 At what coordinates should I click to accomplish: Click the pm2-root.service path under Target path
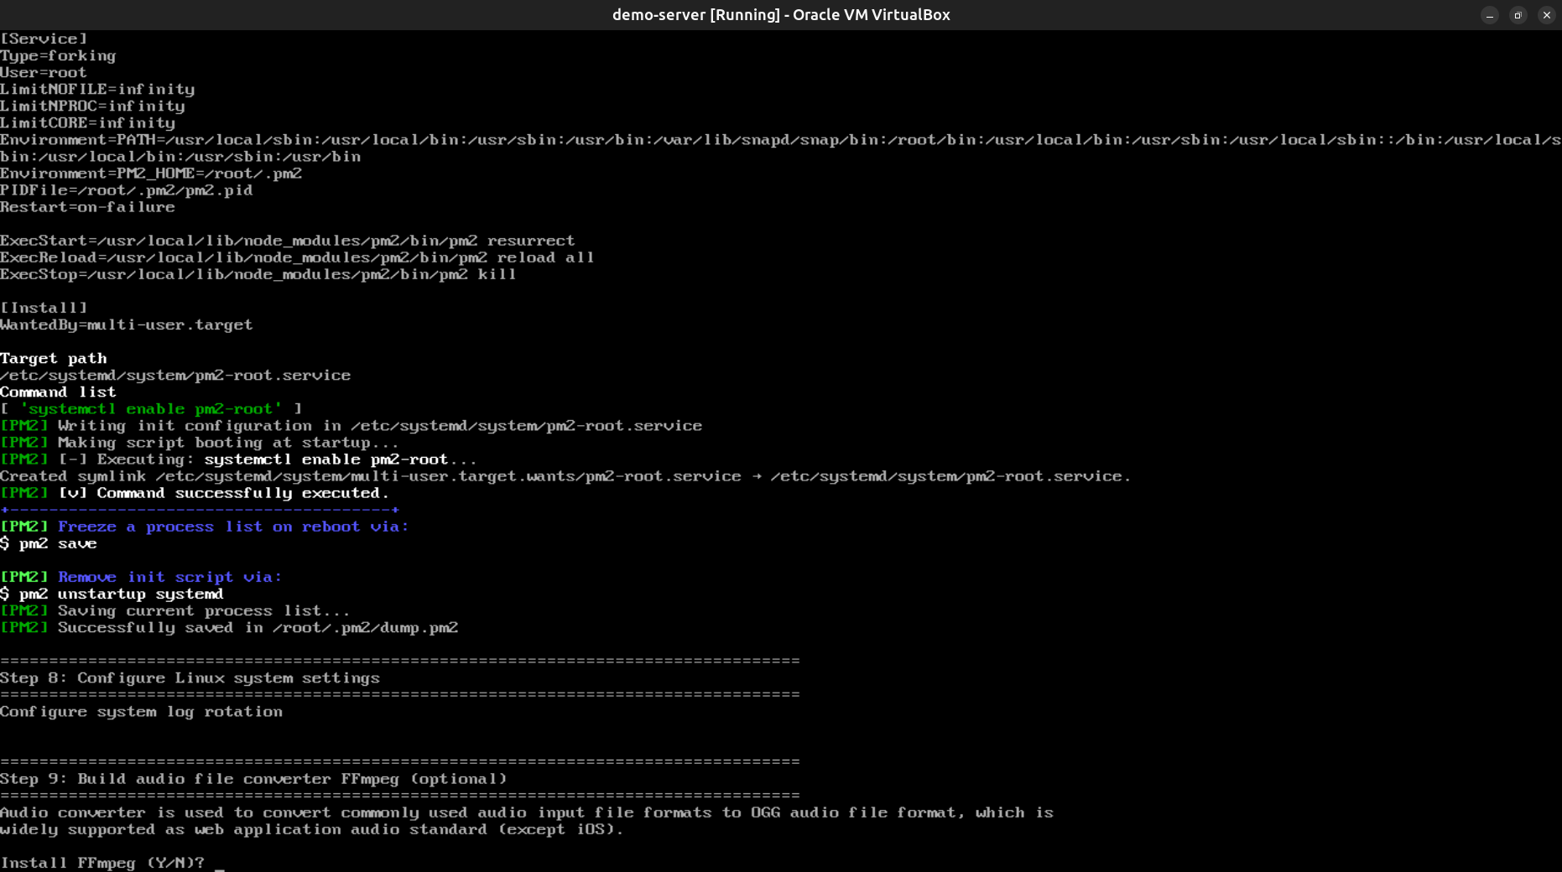click(x=175, y=375)
